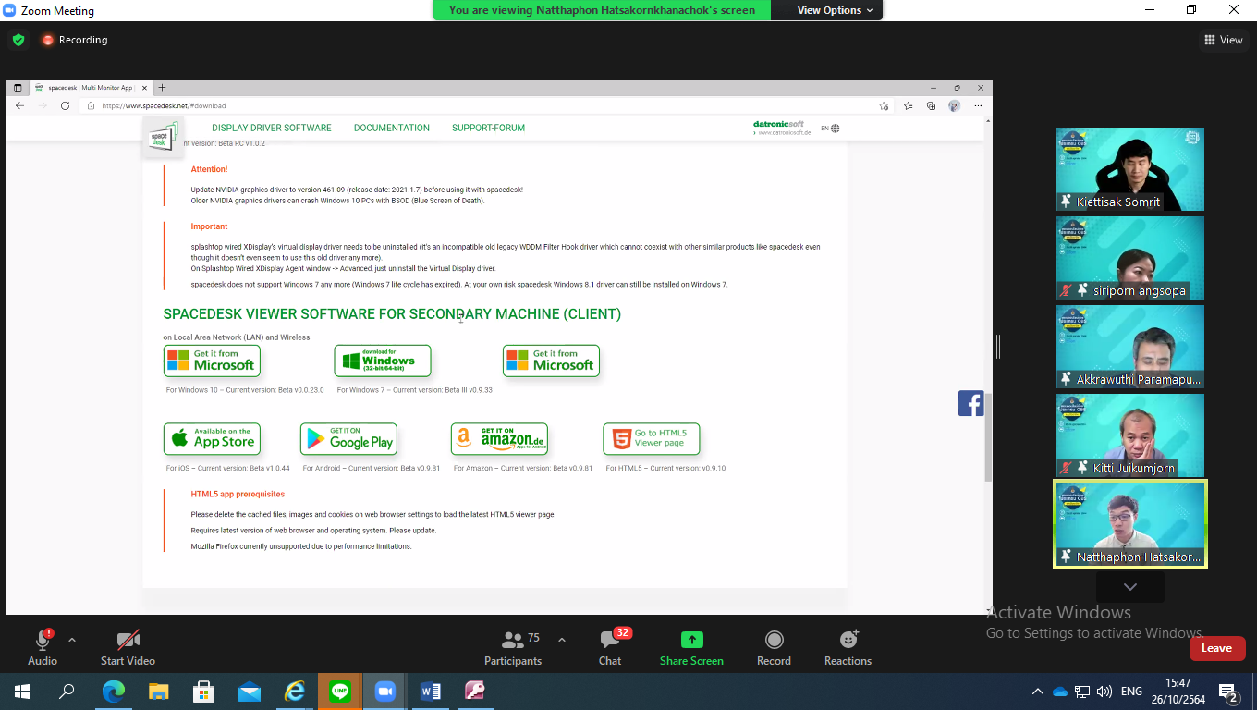Select Akkrawuthi Paramapu video thumbnail
This screenshot has height=710, width=1257.
coord(1130,347)
